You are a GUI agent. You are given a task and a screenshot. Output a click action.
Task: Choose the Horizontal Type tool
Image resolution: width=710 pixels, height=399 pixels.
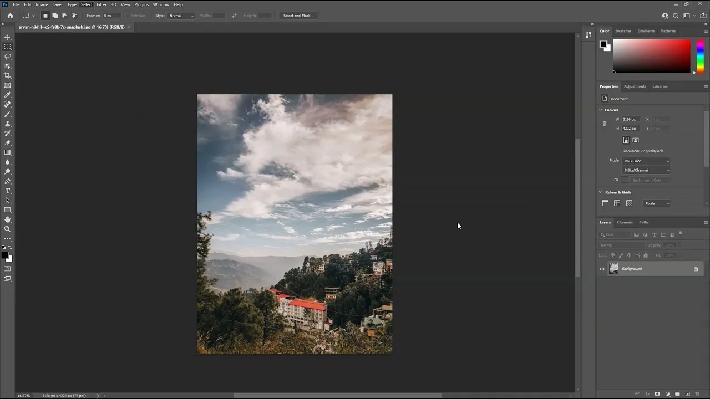tap(8, 191)
